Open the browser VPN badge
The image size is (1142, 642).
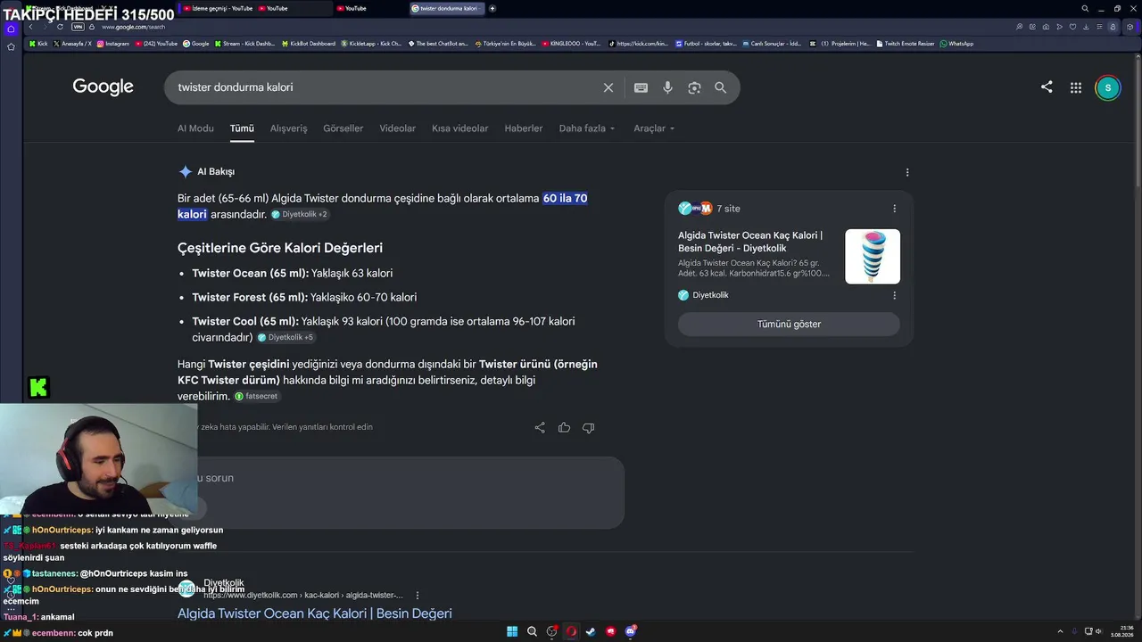(x=78, y=27)
